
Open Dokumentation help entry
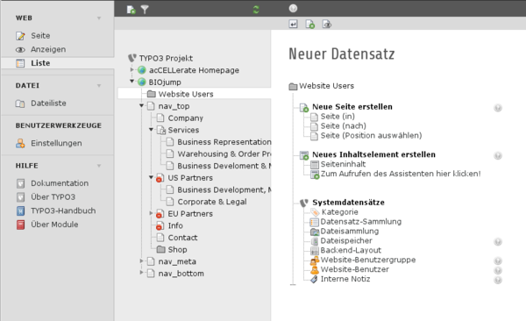(x=60, y=183)
